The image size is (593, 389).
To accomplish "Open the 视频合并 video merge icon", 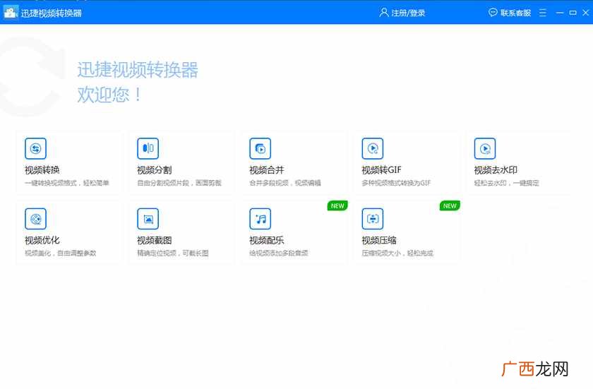I will pos(260,148).
